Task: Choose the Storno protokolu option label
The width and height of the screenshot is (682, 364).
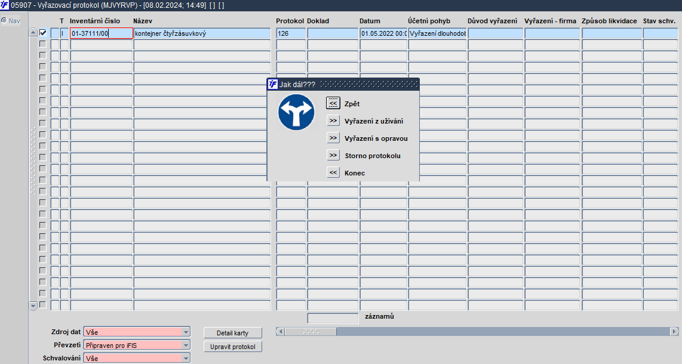Action: point(372,156)
